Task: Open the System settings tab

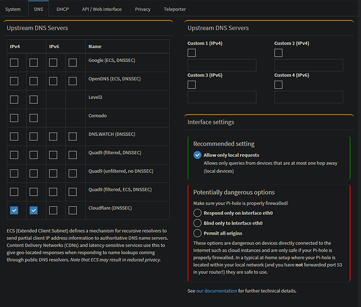Action: (x=13, y=9)
